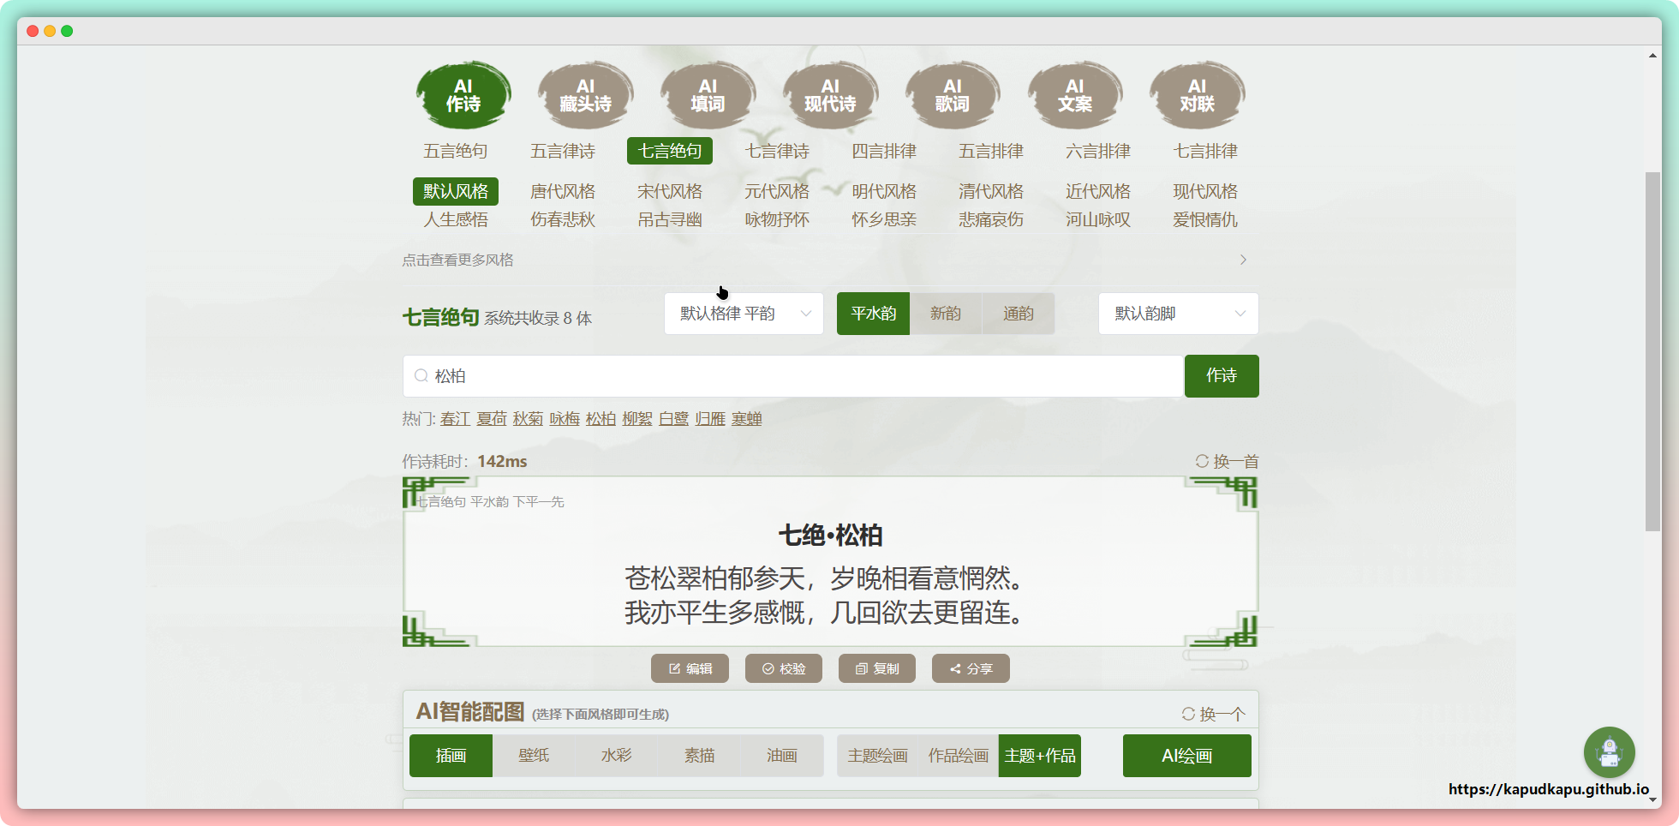Open the AI藏头诗 ink-blot icon
This screenshot has width=1679, height=826.
(x=585, y=95)
